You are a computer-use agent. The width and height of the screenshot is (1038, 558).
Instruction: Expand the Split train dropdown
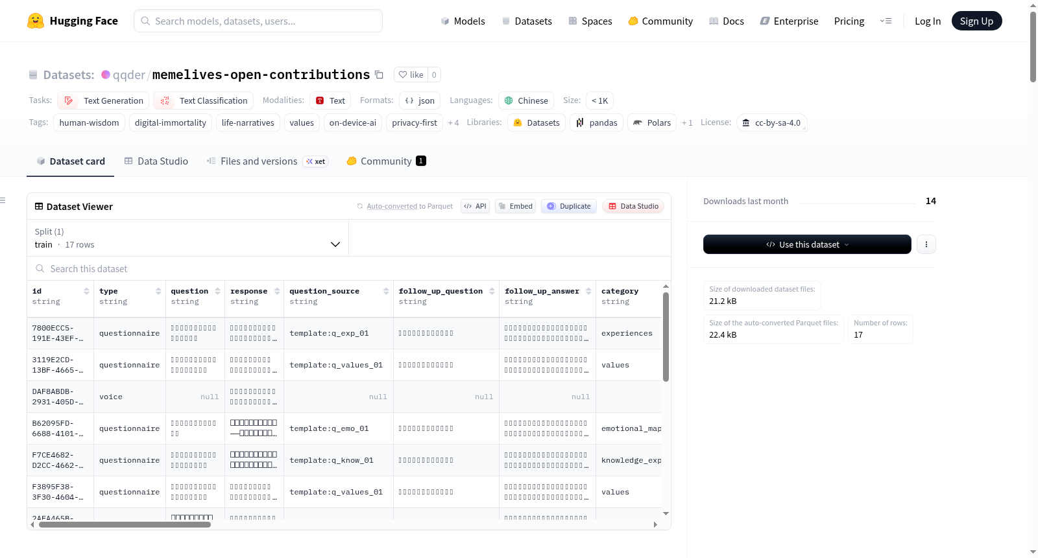[x=187, y=238]
